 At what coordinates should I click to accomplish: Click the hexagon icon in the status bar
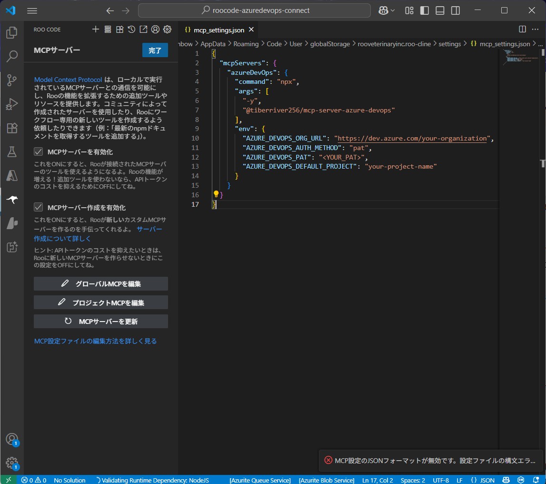click(521, 480)
